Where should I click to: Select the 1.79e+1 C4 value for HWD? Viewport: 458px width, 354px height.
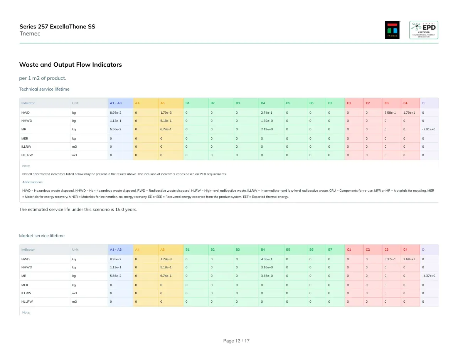click(x=409, y=113)
